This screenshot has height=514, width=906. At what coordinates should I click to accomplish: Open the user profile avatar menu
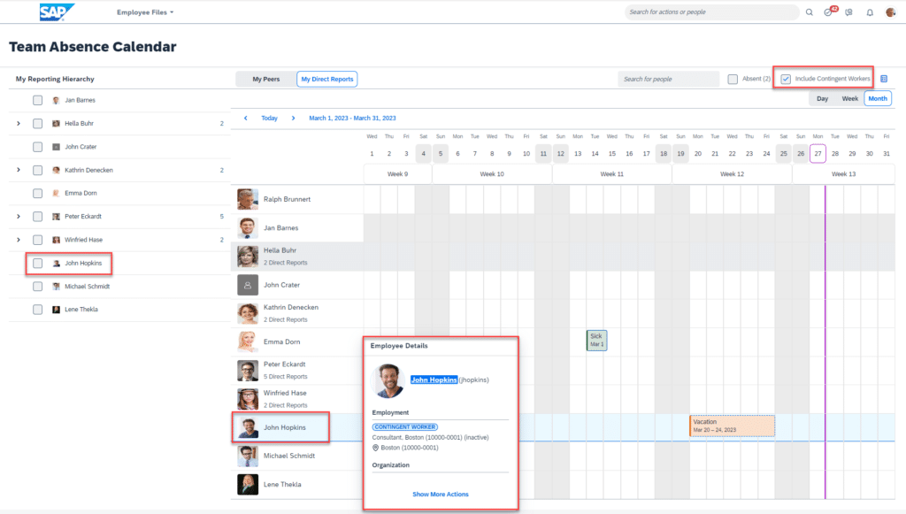point(890,12)
